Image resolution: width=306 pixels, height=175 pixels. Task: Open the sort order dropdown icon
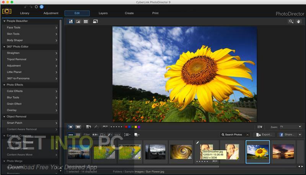[x=127, y=135]
